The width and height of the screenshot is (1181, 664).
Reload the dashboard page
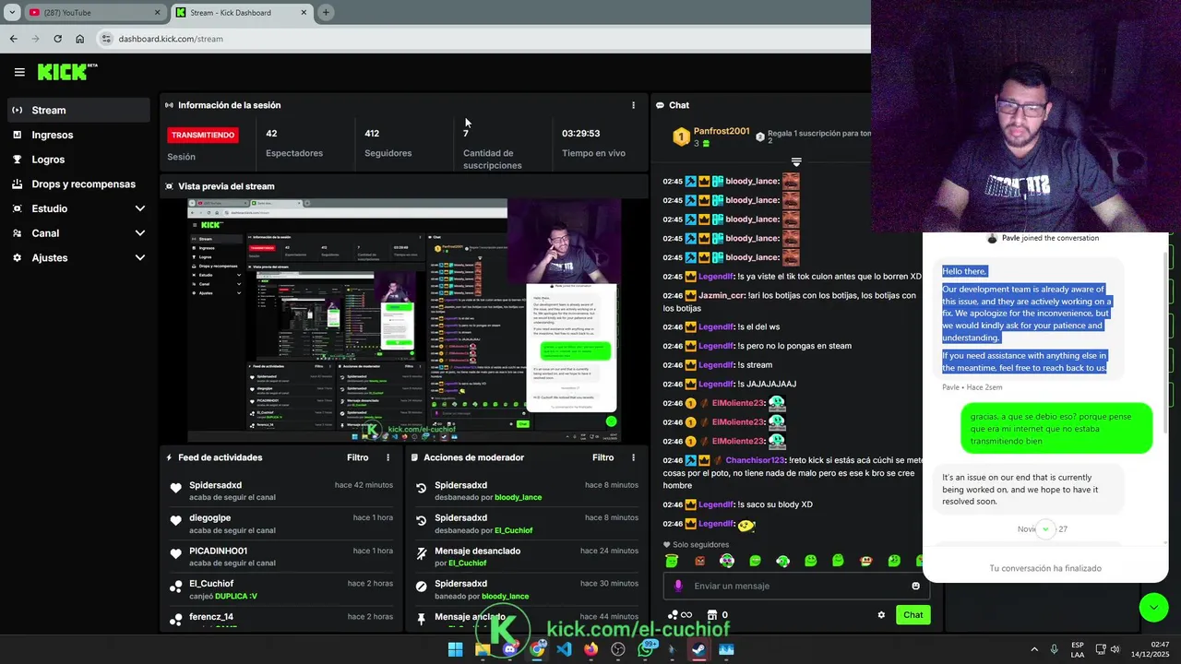click(57, 39)
